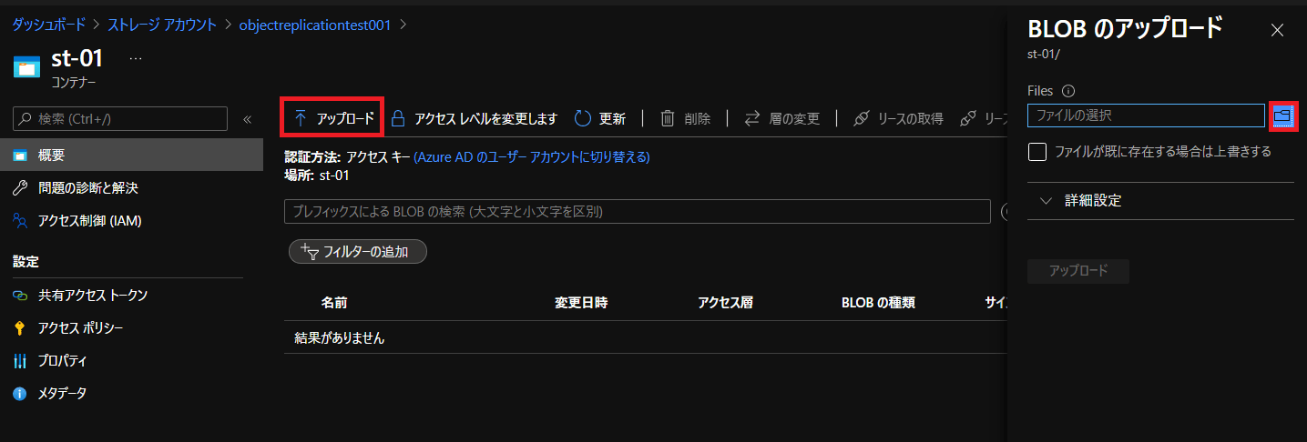Sort by the 名前 column header
Image resolution: width=1307 pixels, height=442 pixels.
(x=334, y=303)
